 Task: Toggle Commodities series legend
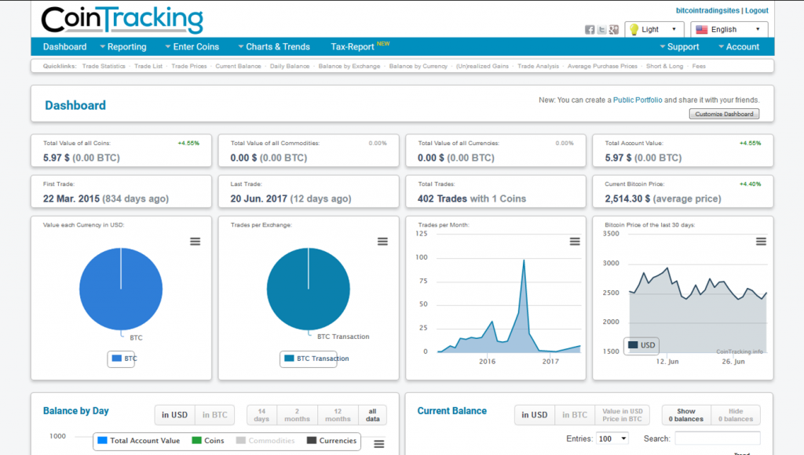click(265, 441)
